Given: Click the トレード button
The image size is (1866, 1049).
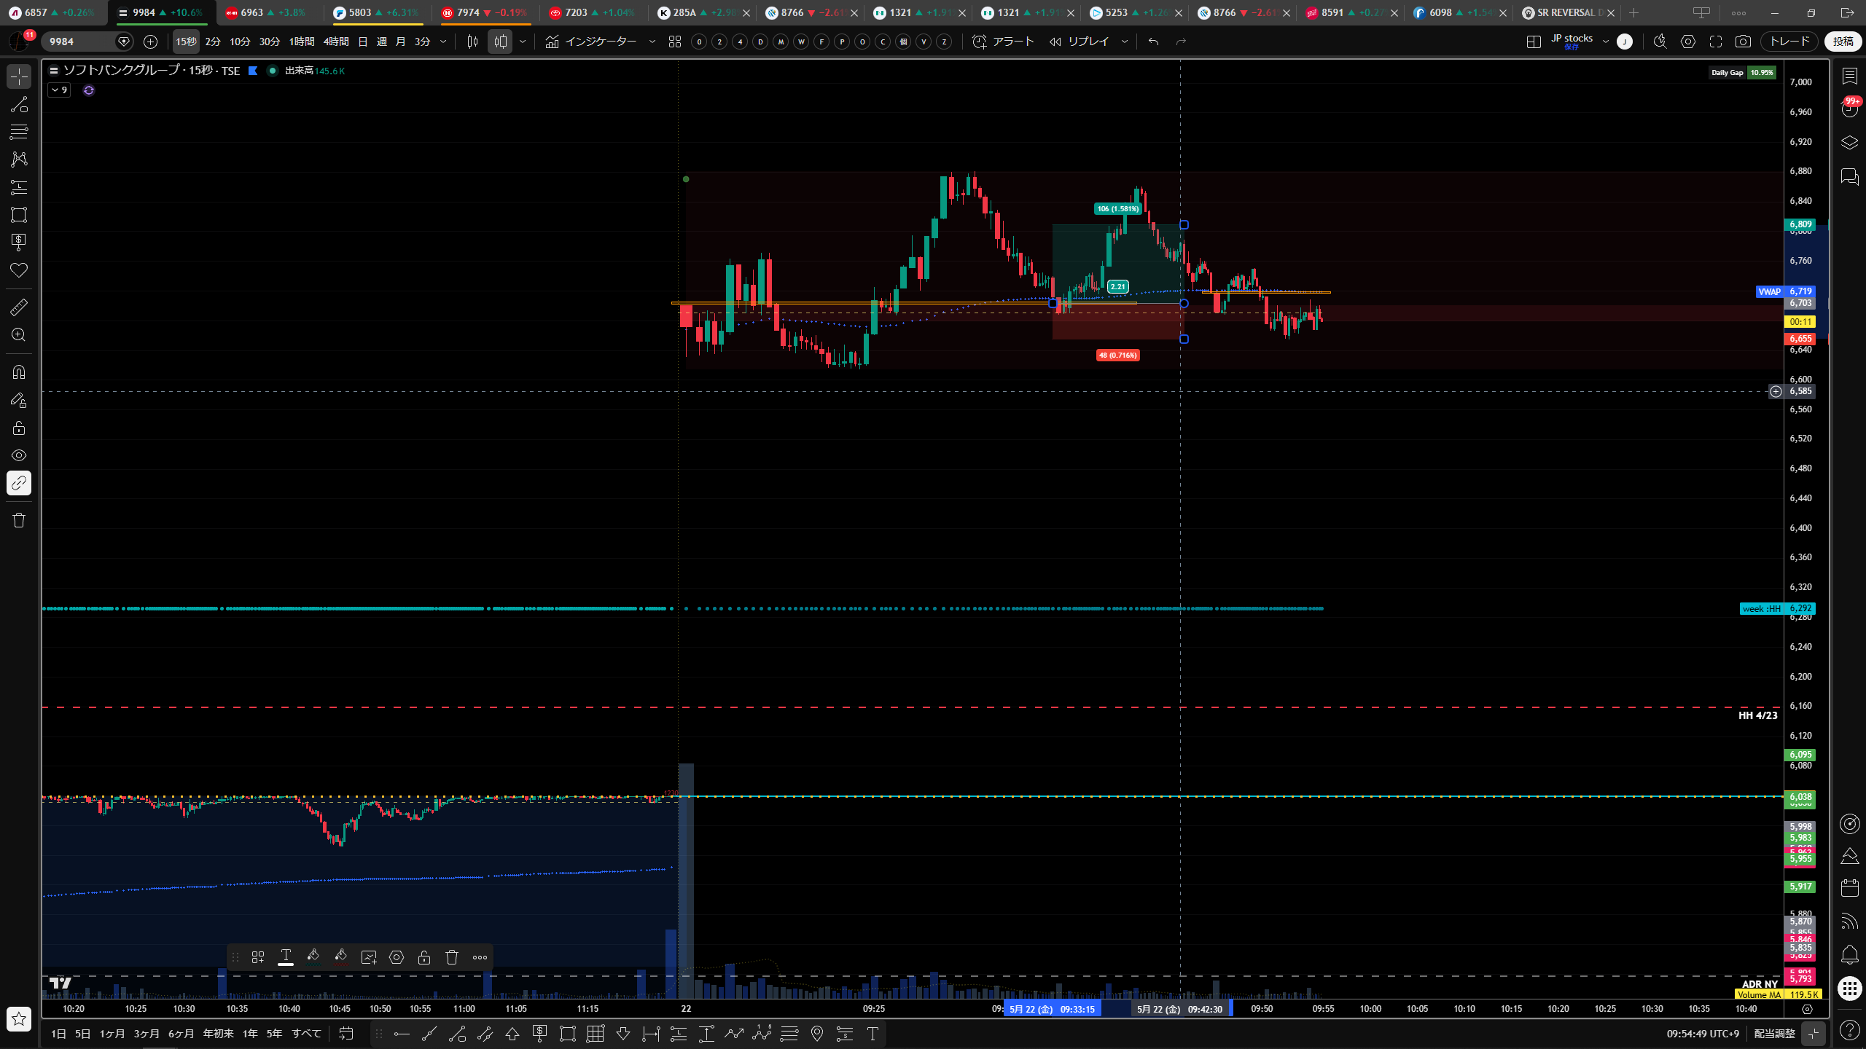Looking at the screenshot, I should click(1789, 42).
